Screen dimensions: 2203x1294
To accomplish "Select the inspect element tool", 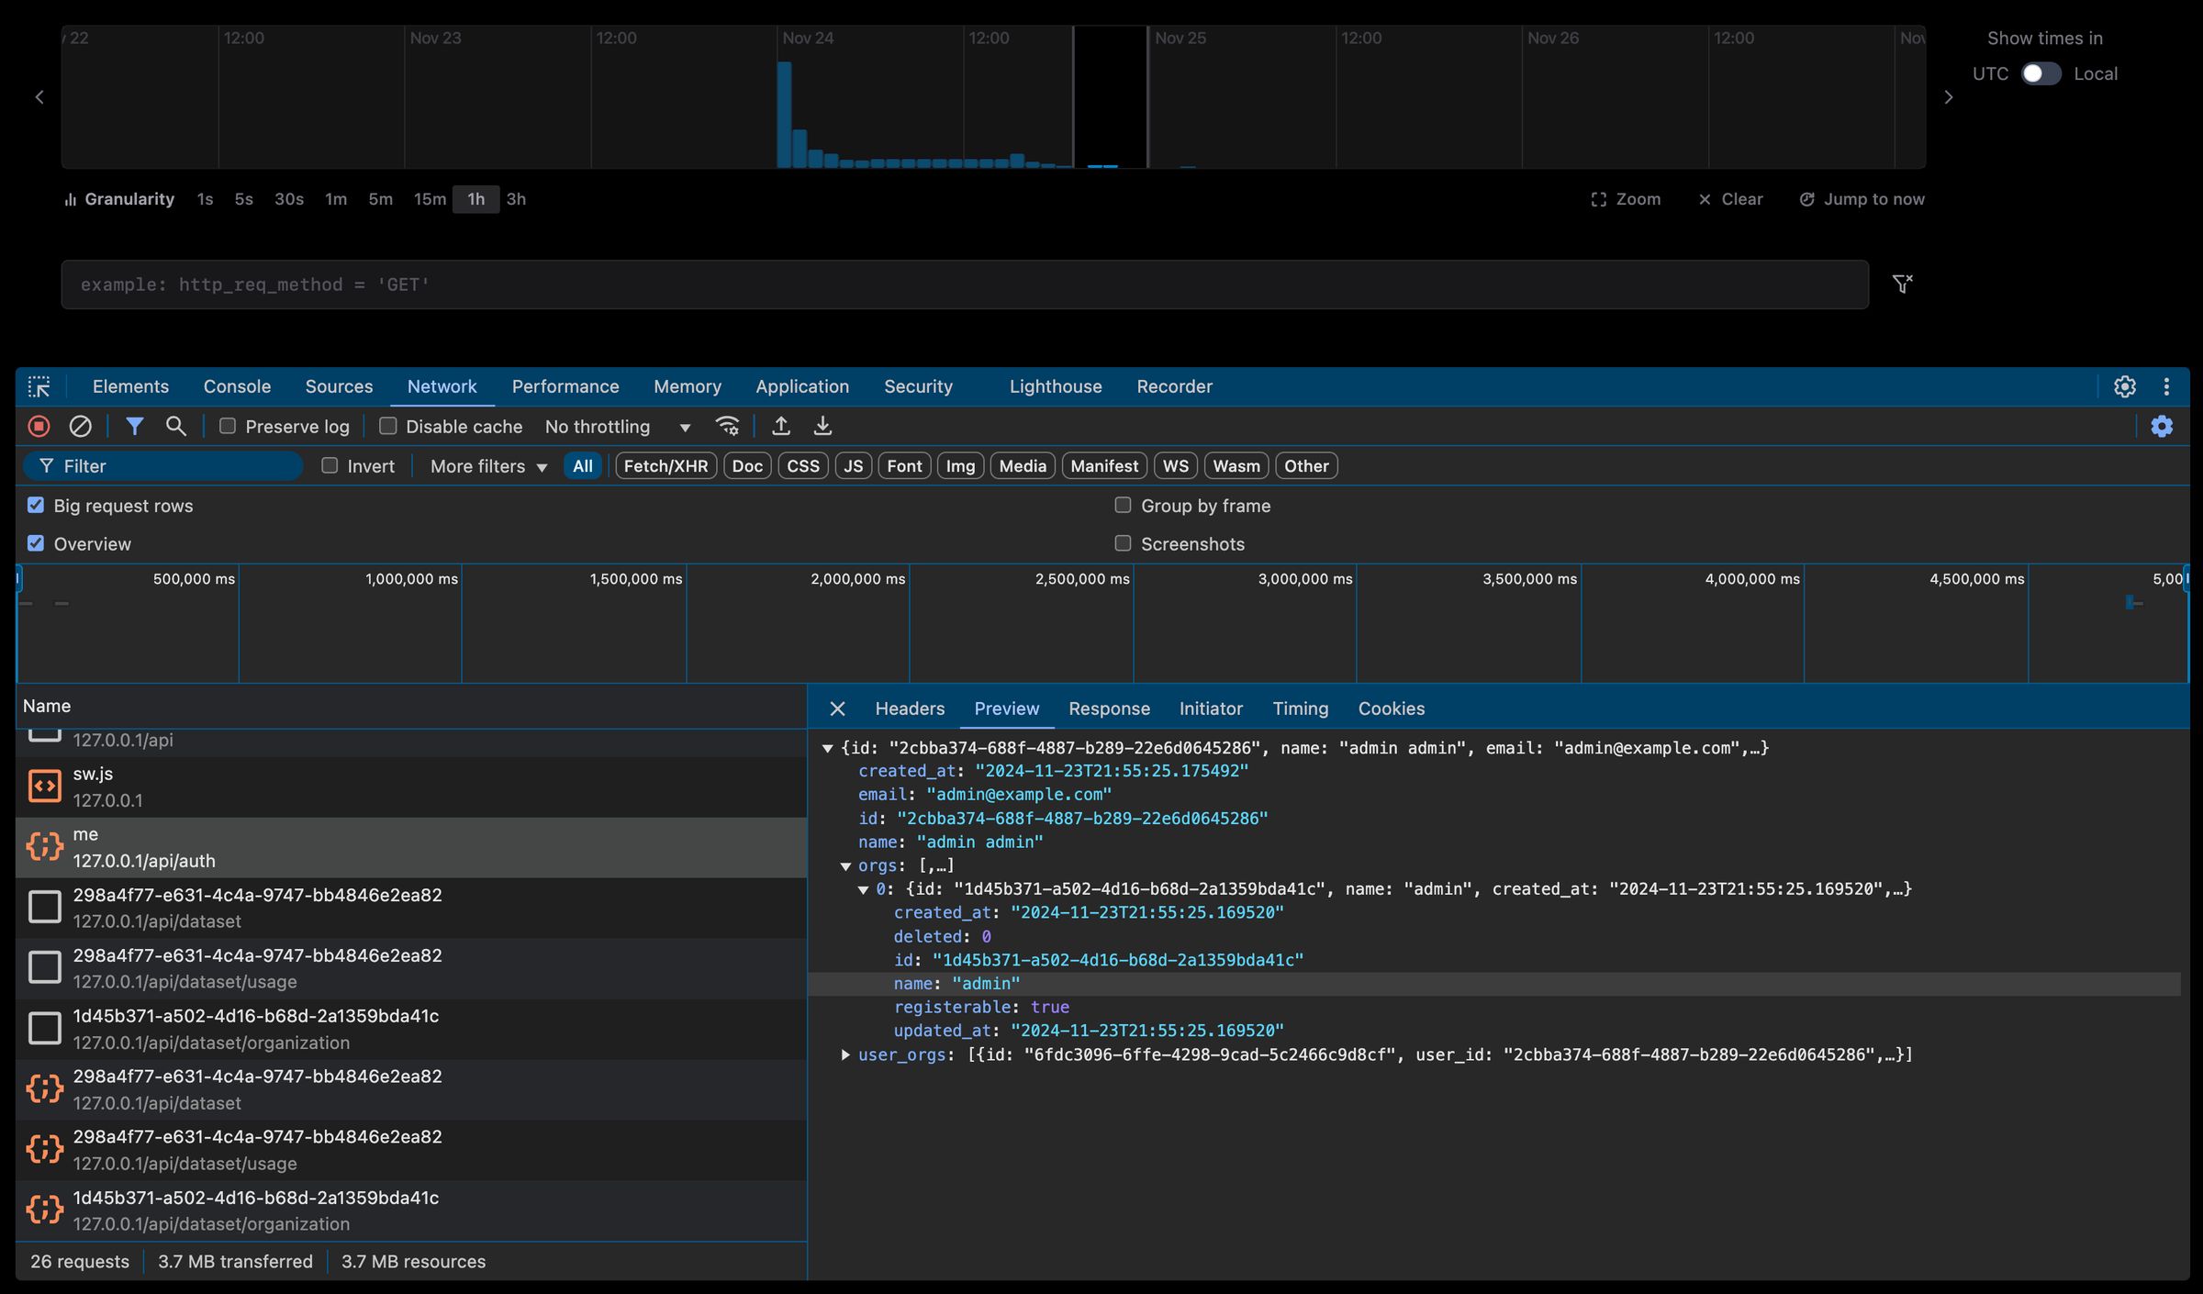I will click(39, 386).
